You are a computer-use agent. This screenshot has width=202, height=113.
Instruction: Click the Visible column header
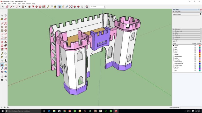click(x=195, y=43)
